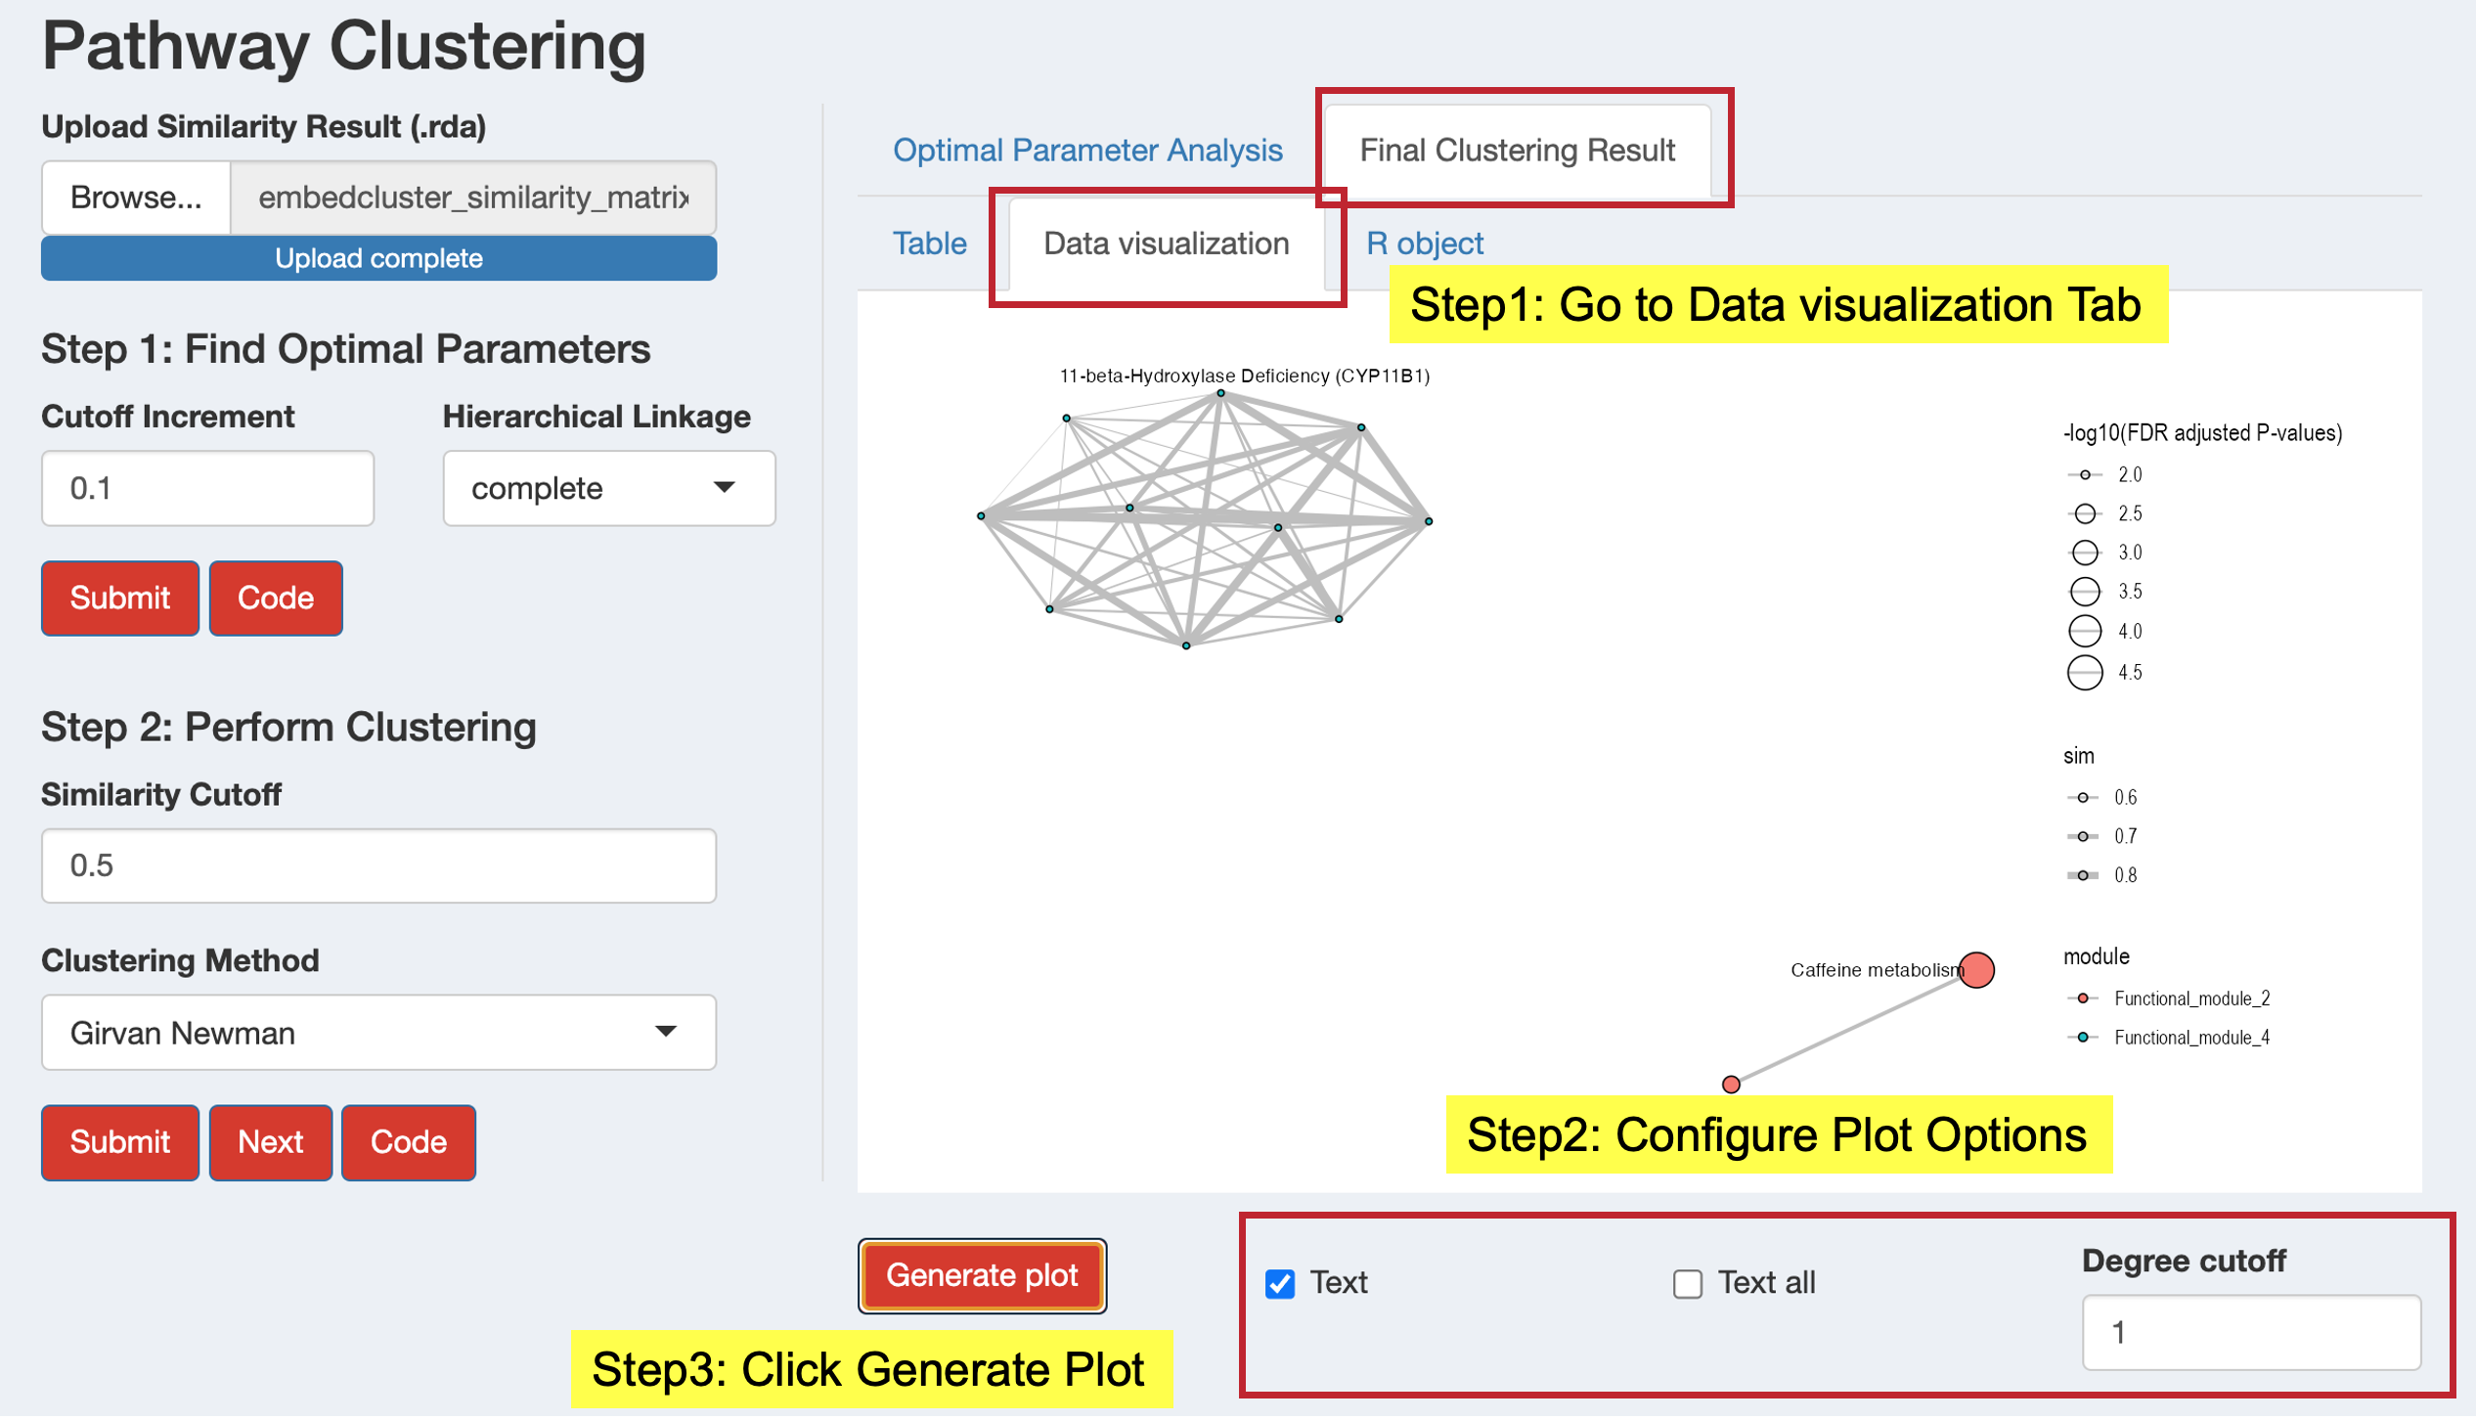The width and height of the screenshot is (2476, 1420).
Task: Click the large red Caffeine metabolism node
Action: click(1977, 971)
